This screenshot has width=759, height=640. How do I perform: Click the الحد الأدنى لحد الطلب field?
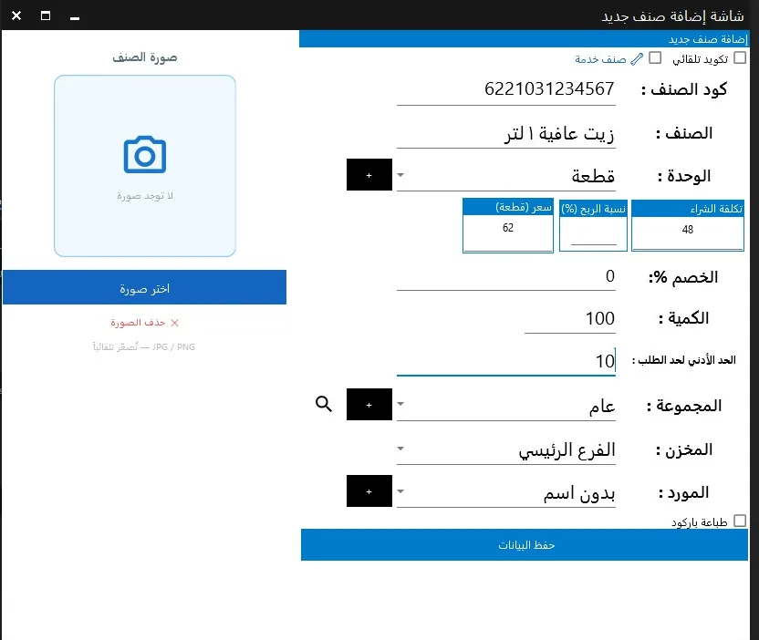505,361
